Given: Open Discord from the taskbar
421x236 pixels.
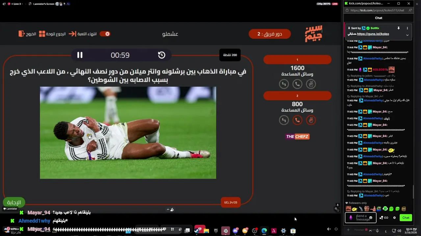Looking at the screenshot, I should click(x=235, y=231).
